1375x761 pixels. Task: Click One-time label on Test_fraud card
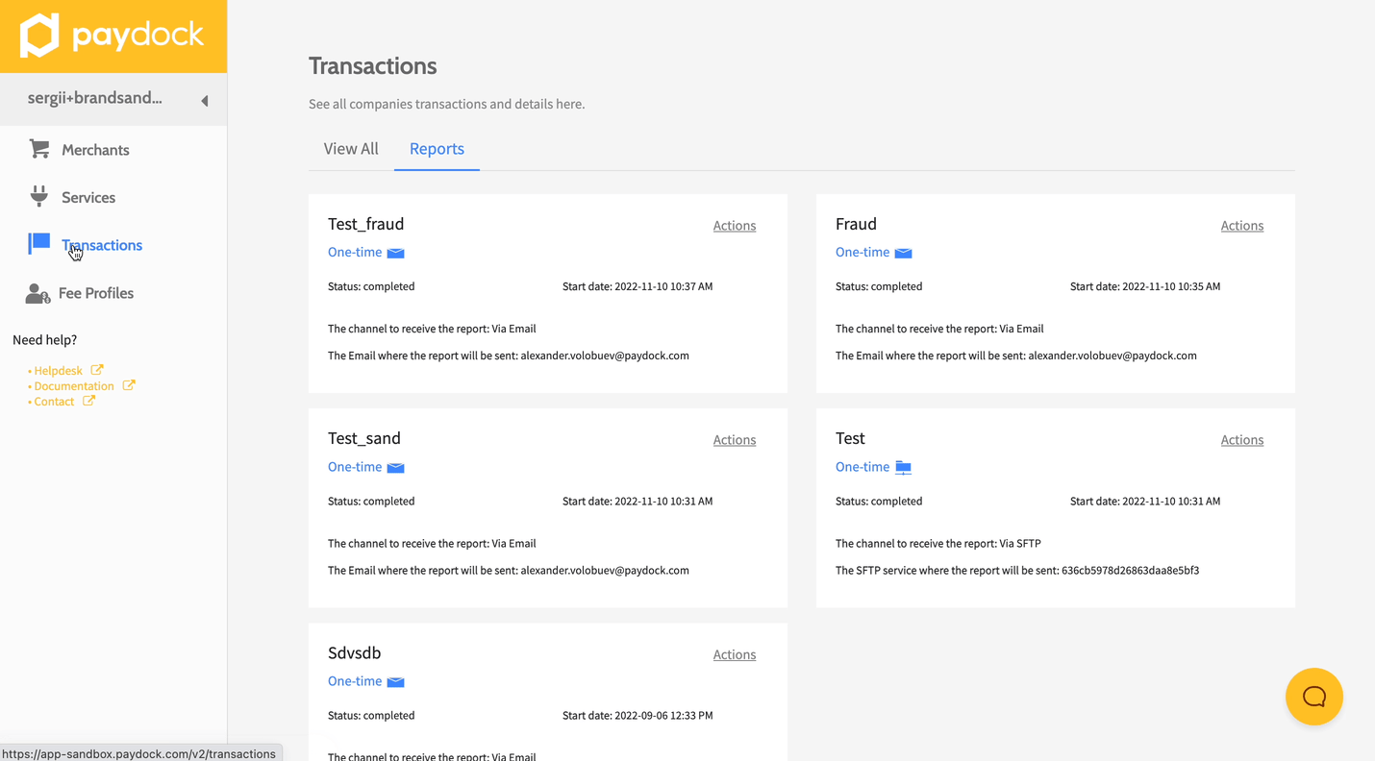(355, 252)
